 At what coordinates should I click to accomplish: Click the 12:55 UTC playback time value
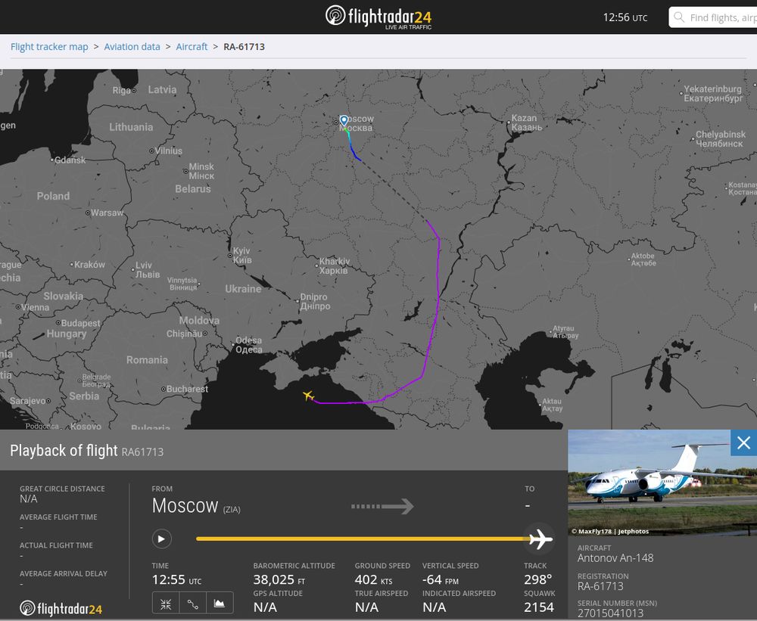coord(176,579)
